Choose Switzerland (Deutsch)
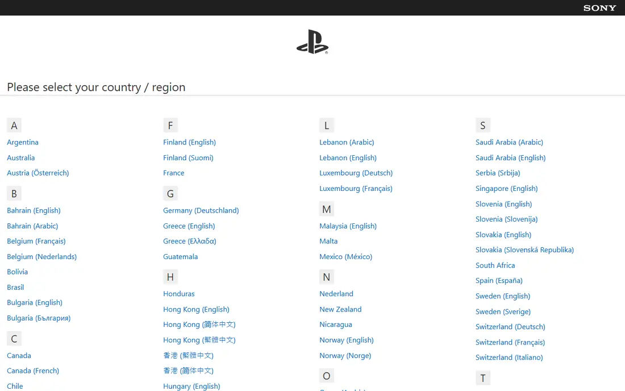This screenshot has width=625, height=391. click(510, 327)
